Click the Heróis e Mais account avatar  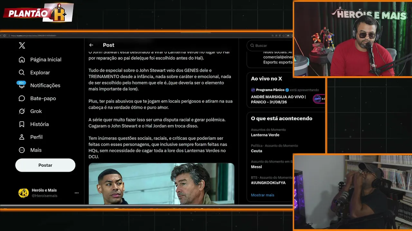coord(23,193)
